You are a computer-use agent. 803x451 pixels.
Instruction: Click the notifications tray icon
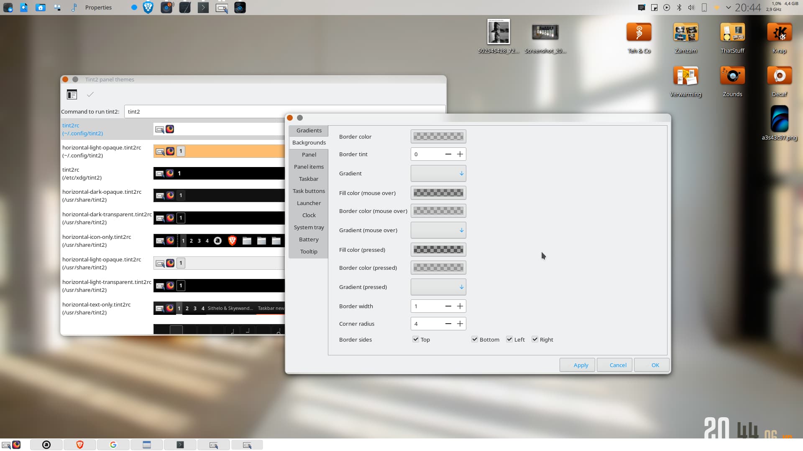642,8
